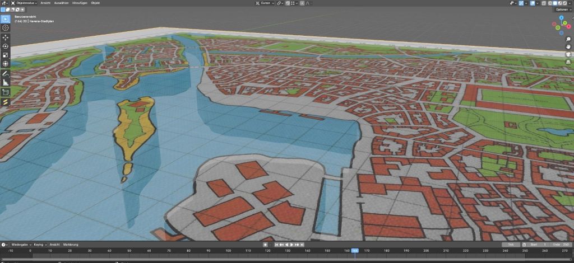The image size is (574, 263).
Task: Select the Measure tool
Action: [6, 82]
